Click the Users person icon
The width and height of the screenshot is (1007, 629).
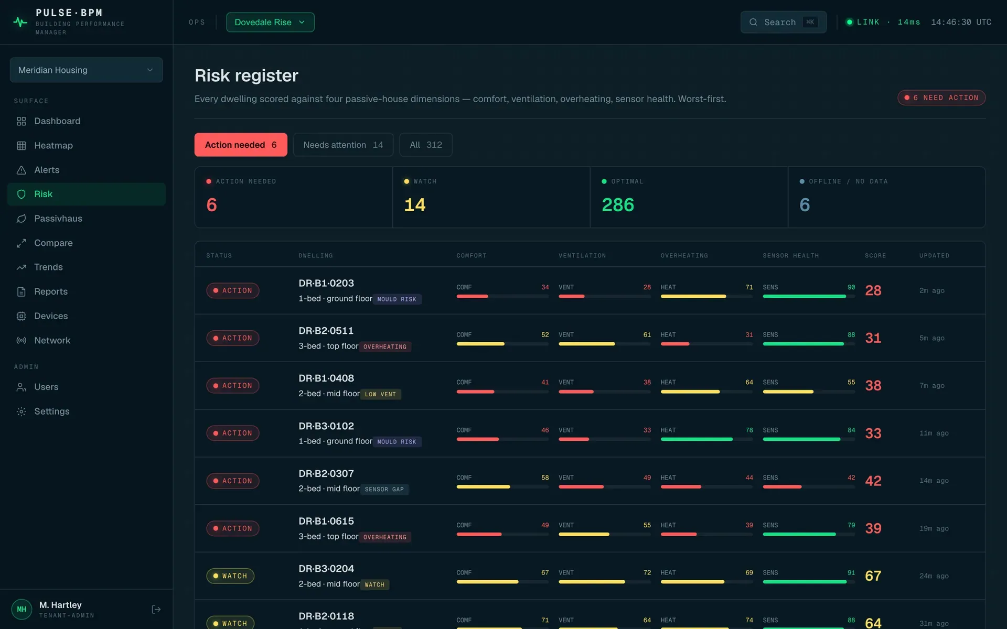tap(21, 387)
